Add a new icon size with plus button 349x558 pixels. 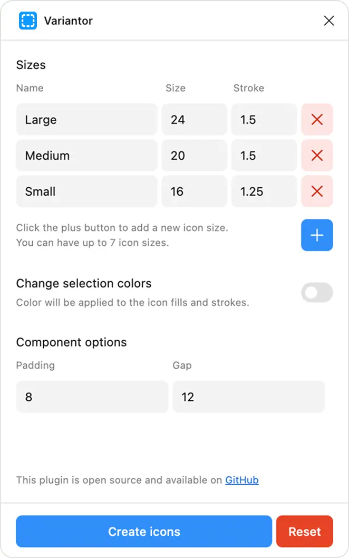tap(317, 235)
